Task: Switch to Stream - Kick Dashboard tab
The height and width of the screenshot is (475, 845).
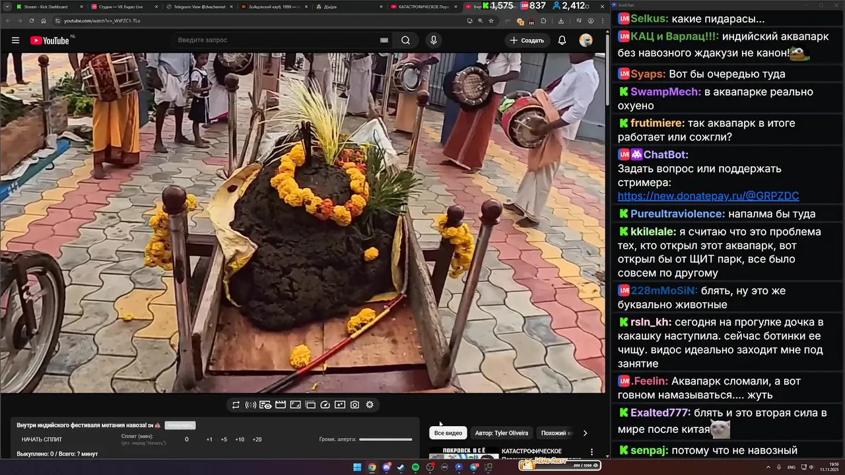Action: tap(49, 7)
